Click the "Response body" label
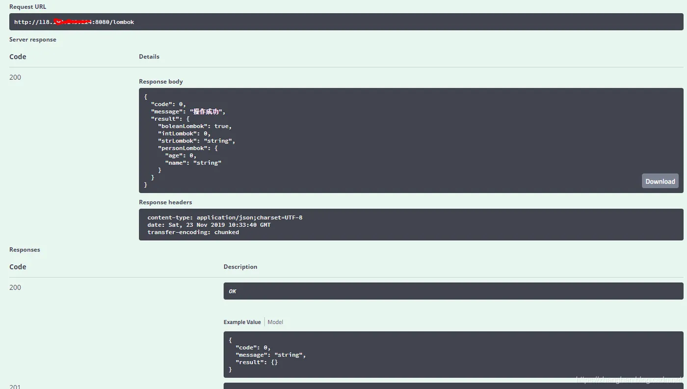This screenshot has height=389, width=687. click(161, 81)
